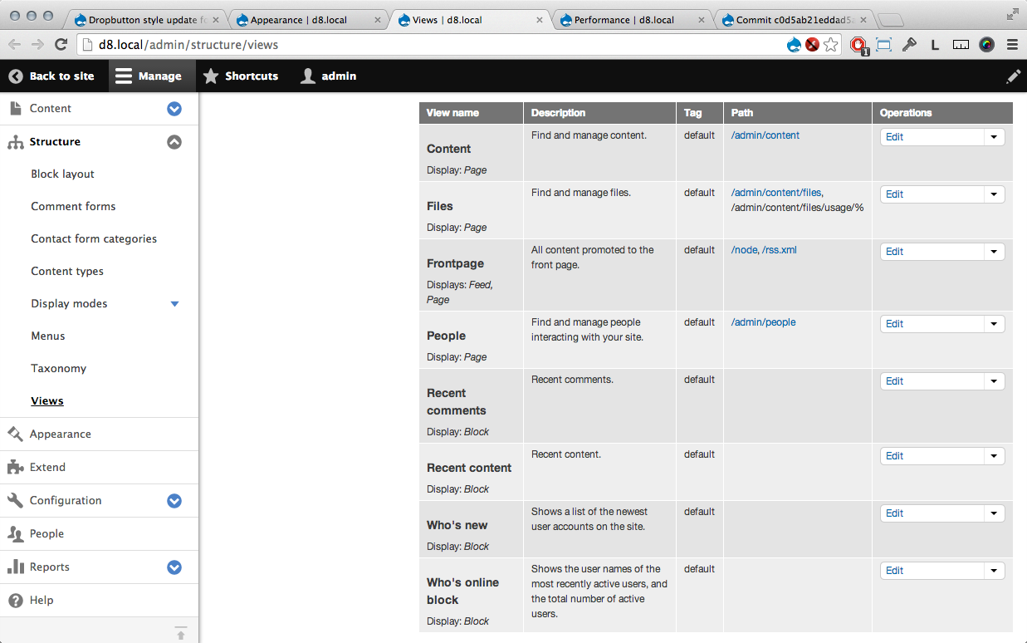Open Menus in sidebar
Viewport: 1027px width, 643px height.
[48, 336]
